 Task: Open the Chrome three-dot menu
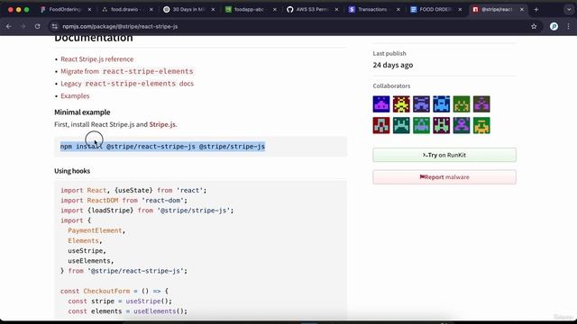tap(568, 26)
